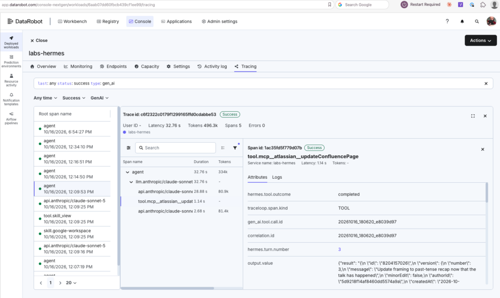Open Deployed workloads in sidebar
The width and height of the screenshot is (500, 298).
tap(11, 42)
